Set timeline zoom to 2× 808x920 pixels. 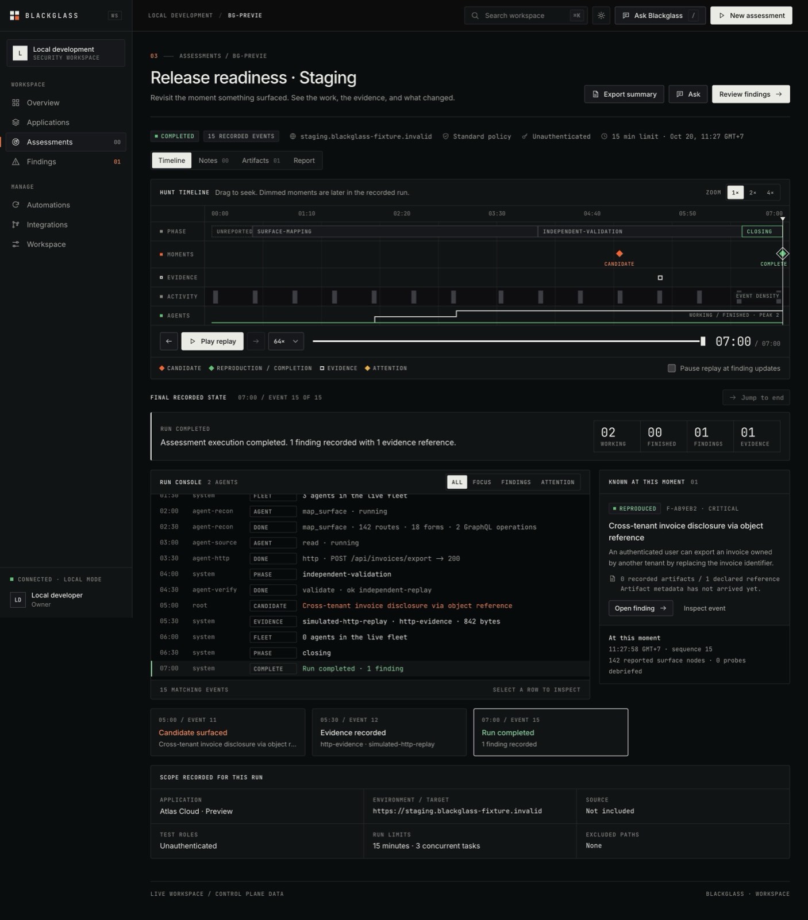tap(753, 193)
